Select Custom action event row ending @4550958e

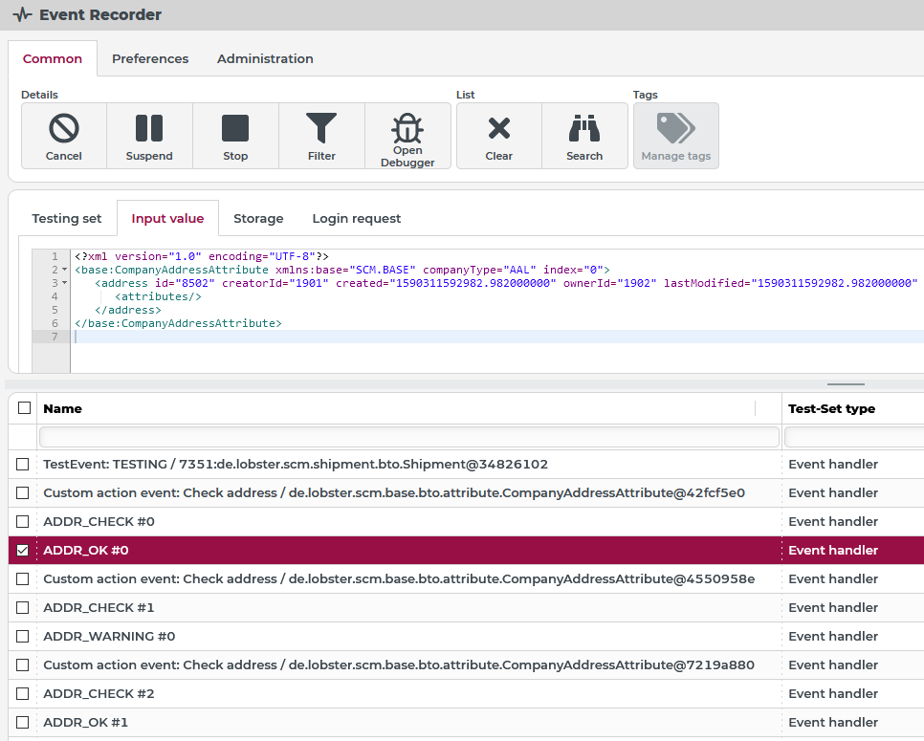[x=399, y=579]
